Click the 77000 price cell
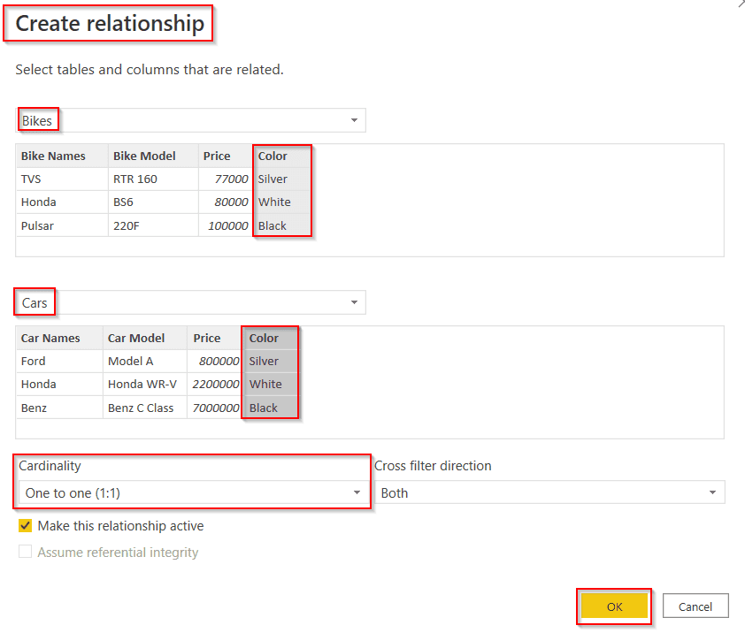 tap(226, 179)
